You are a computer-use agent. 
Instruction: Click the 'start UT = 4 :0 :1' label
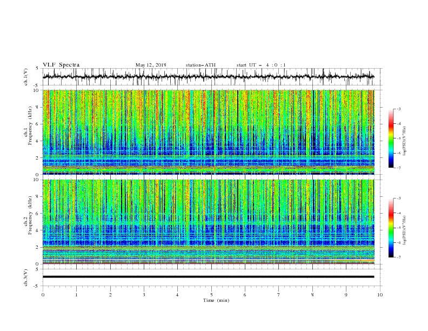(261, 65)
